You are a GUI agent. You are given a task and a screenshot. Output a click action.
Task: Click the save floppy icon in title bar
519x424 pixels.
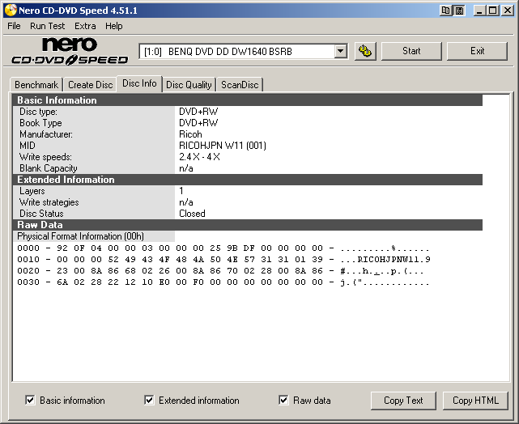(459, 11)
